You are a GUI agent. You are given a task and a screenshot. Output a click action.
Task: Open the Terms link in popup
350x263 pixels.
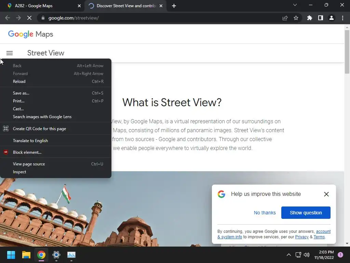click(319, 237)
